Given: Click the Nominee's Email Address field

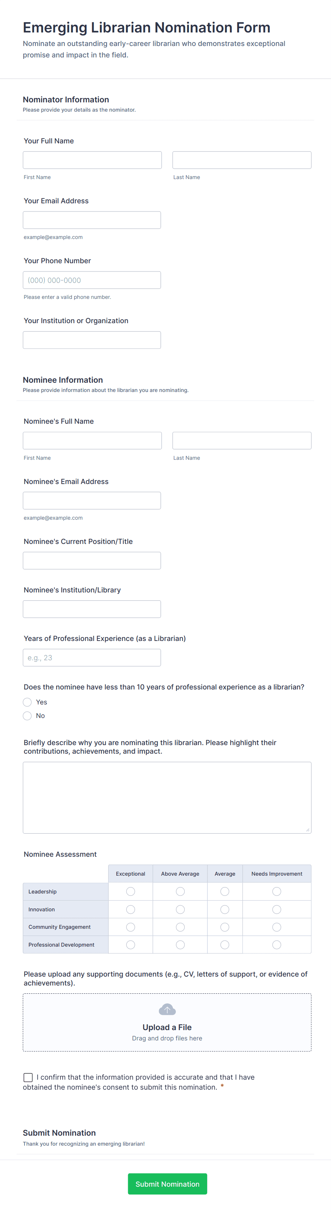Looking at the screenshot, I should point(92,500).
